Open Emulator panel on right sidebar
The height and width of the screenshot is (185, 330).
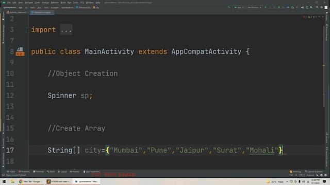pyautogui.click(x=326, y=138)
